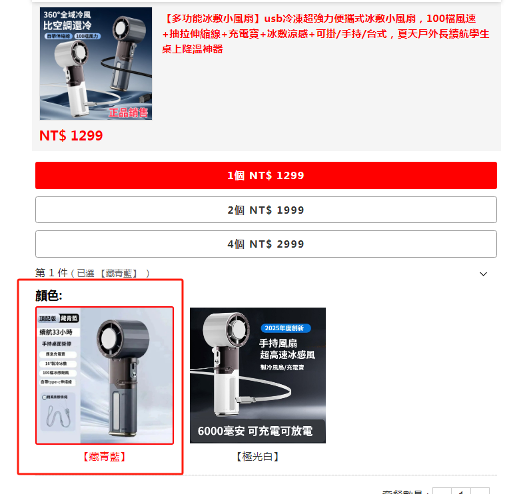Click the 【極光白】 color label

pyautogui.click(x=258, y=457)
